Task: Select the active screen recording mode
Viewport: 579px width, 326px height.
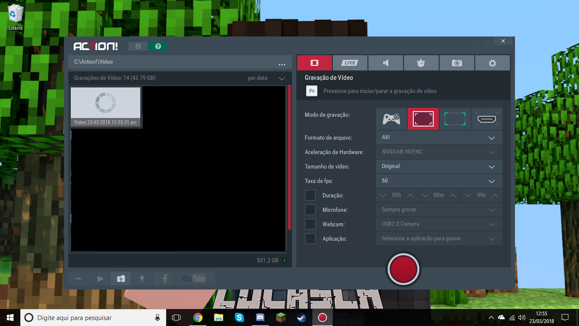Action: (x=423, y=119)
